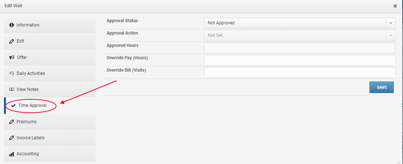Click the Information circle icon in sidebar
Screen dimensions: 403x164
coord(11,25)
